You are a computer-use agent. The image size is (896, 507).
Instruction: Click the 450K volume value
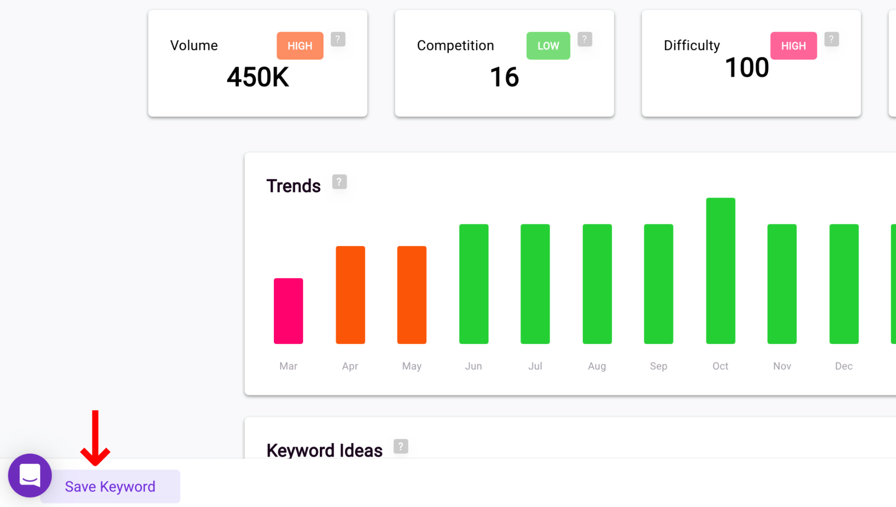pyautogui.click(x=258, y=77)
